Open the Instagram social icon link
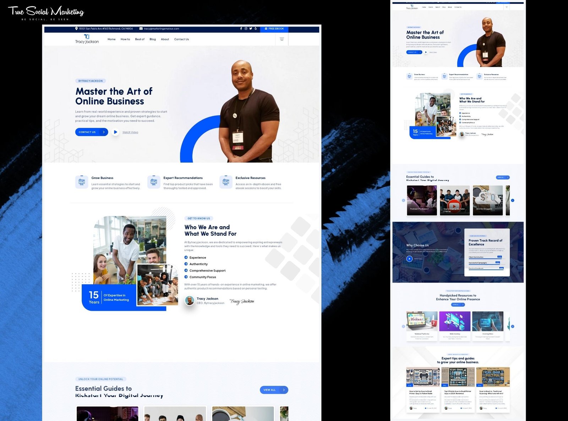The image size is (568, 421). [246, 29]
